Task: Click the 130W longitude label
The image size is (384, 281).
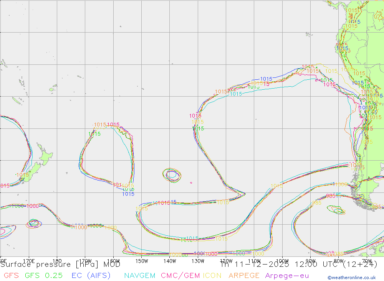Action: coord(198,261)
